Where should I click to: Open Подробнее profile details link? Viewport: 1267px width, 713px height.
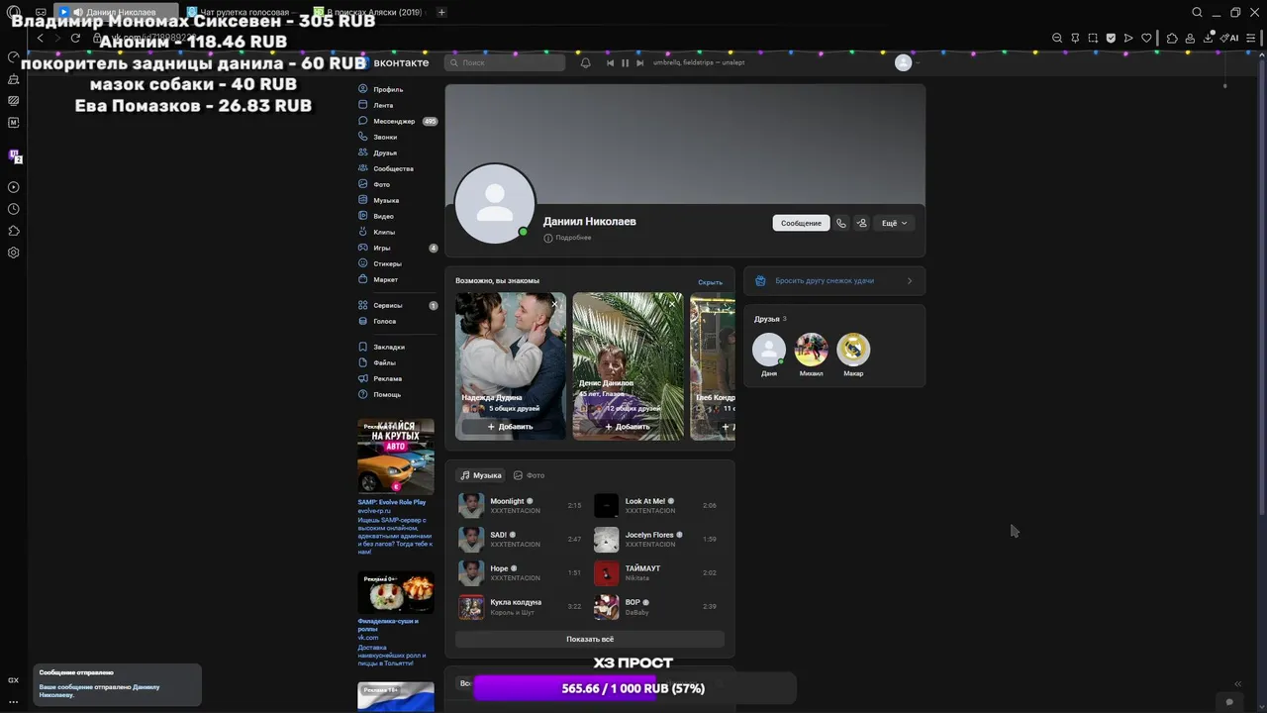click(x=567, y=238)
